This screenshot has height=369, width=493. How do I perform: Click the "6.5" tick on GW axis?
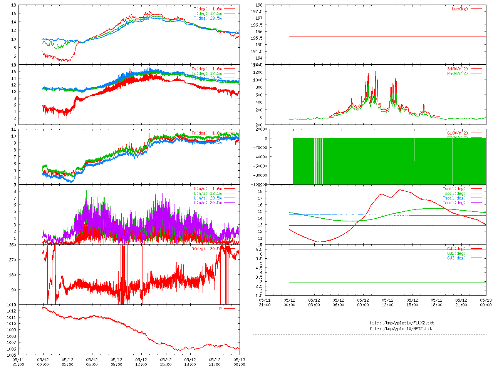259,249
